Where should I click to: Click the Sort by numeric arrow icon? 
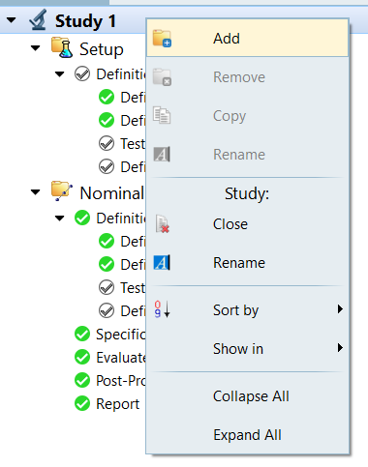(x=162, y=309)
